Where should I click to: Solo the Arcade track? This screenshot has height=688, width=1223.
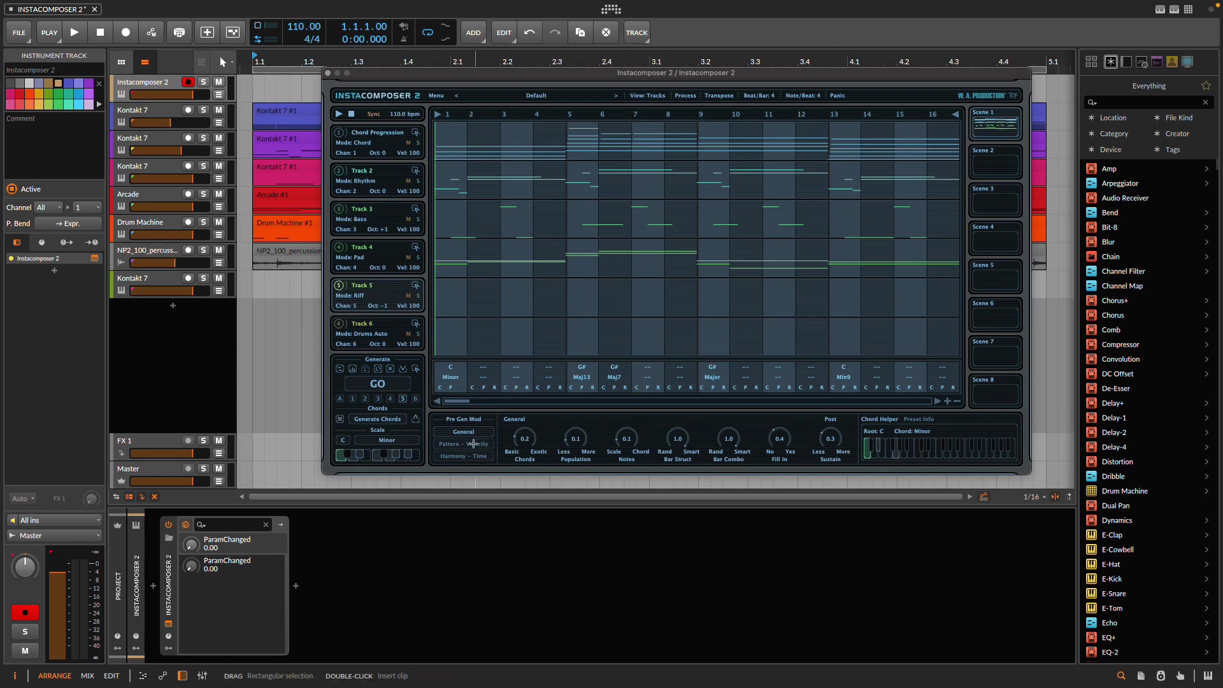coord(203,194)
